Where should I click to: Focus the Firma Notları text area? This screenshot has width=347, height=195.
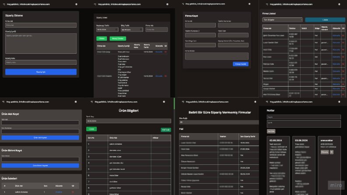(x=217, y=56)
